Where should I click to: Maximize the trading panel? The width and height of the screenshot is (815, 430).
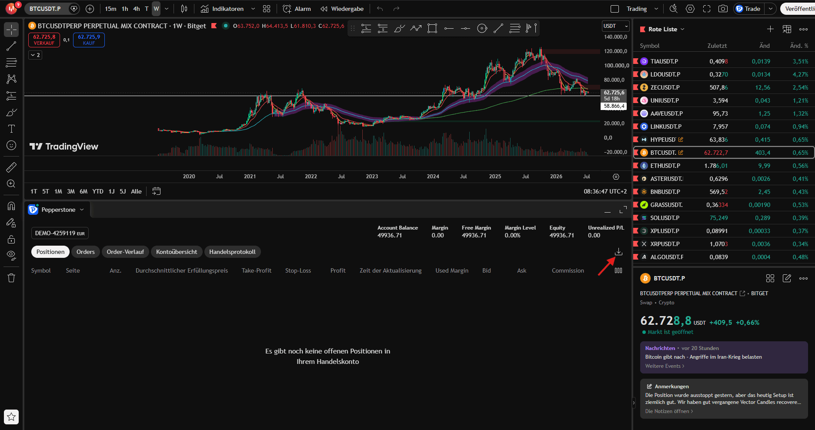623,210
